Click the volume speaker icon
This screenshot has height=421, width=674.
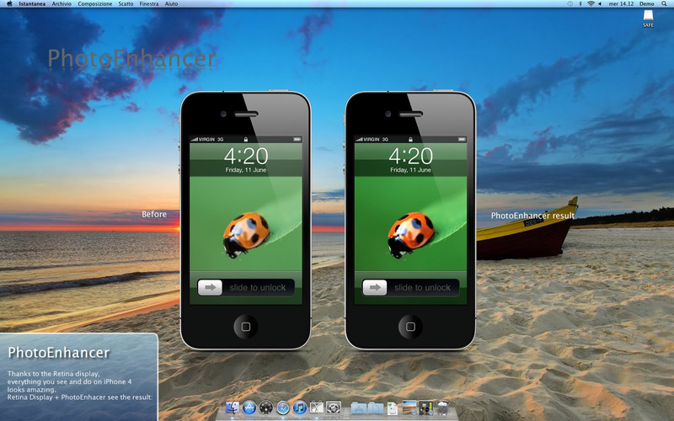click(x=600, y=4)
